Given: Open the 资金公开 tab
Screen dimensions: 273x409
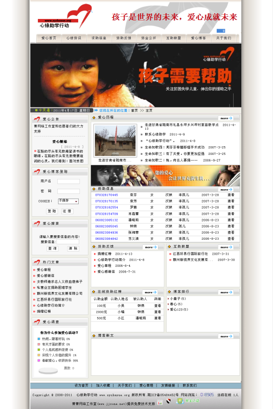Looking at the screenshot, I should pyautogui.click(x=149, y=38).
